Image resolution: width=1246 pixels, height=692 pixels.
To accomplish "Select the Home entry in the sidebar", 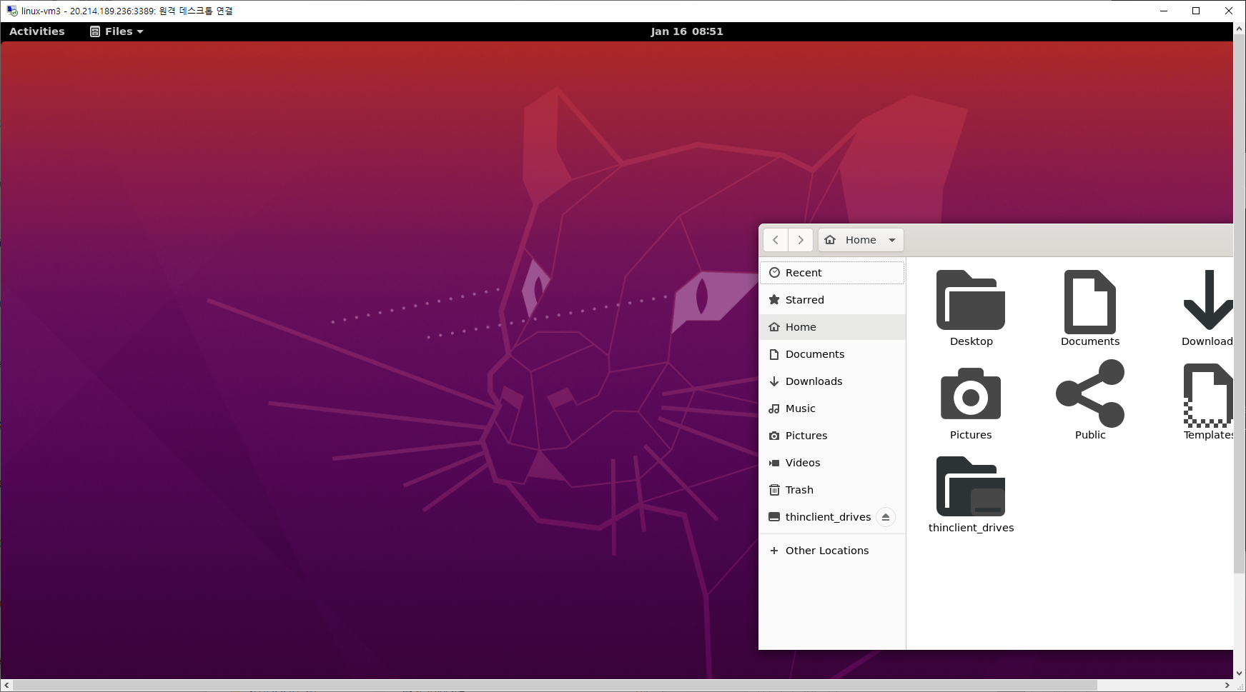I will (832, 327).
